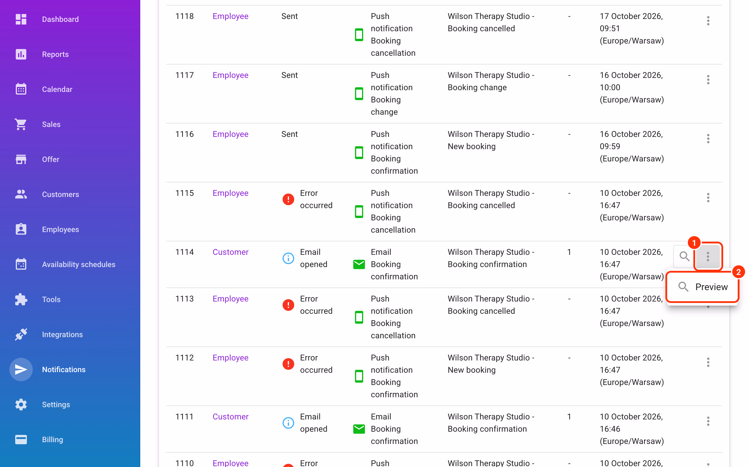
Task: Open the Settings gear icon
Action: (x=21, y=404)
